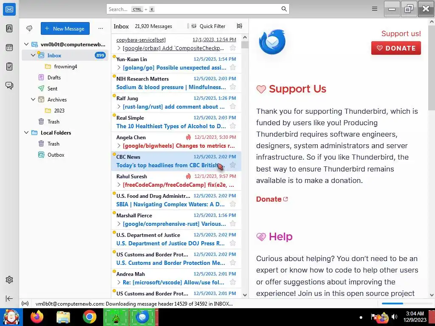
Task: Click the Start button Santa icon
Action: 11,317
